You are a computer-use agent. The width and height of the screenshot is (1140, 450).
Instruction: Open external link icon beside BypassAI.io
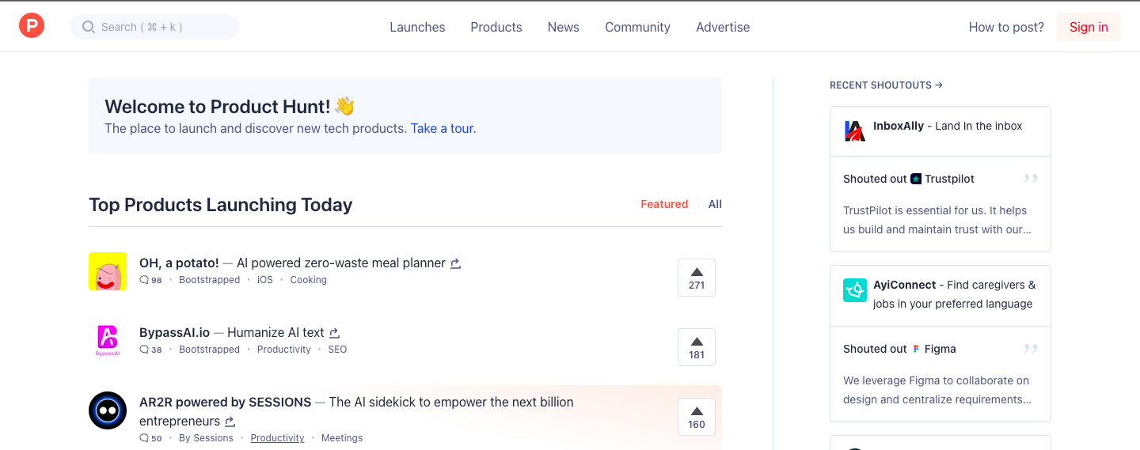(334, 333)
